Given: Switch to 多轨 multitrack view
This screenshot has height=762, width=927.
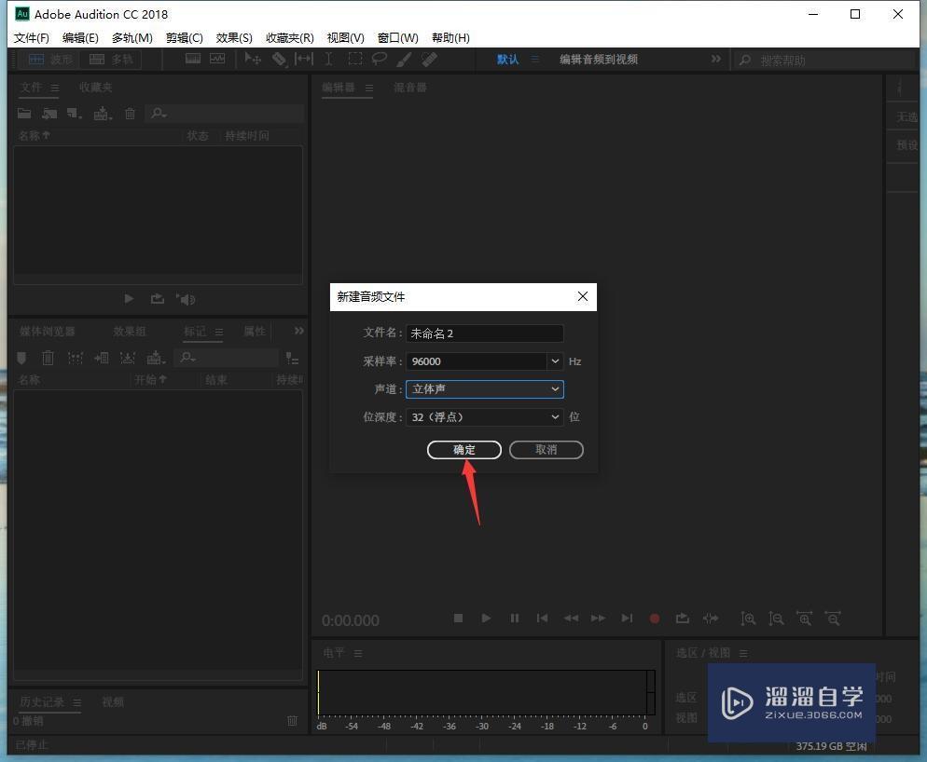Looking at the screenshot, I should 111,59.
